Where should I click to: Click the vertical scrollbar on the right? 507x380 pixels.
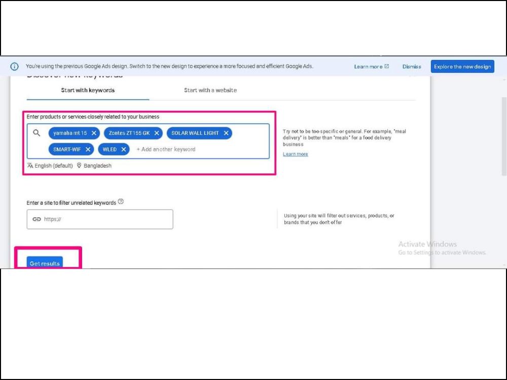(504, 136)
